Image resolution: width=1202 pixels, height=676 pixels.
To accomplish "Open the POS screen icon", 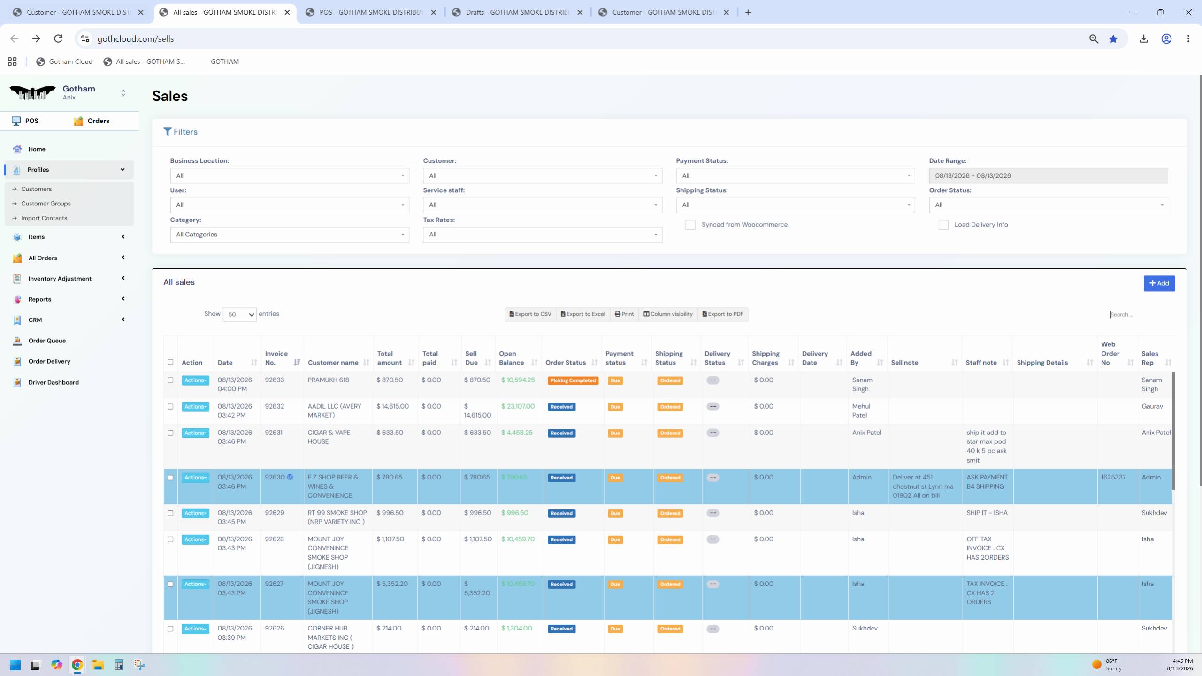I will [x=16, y=121].
